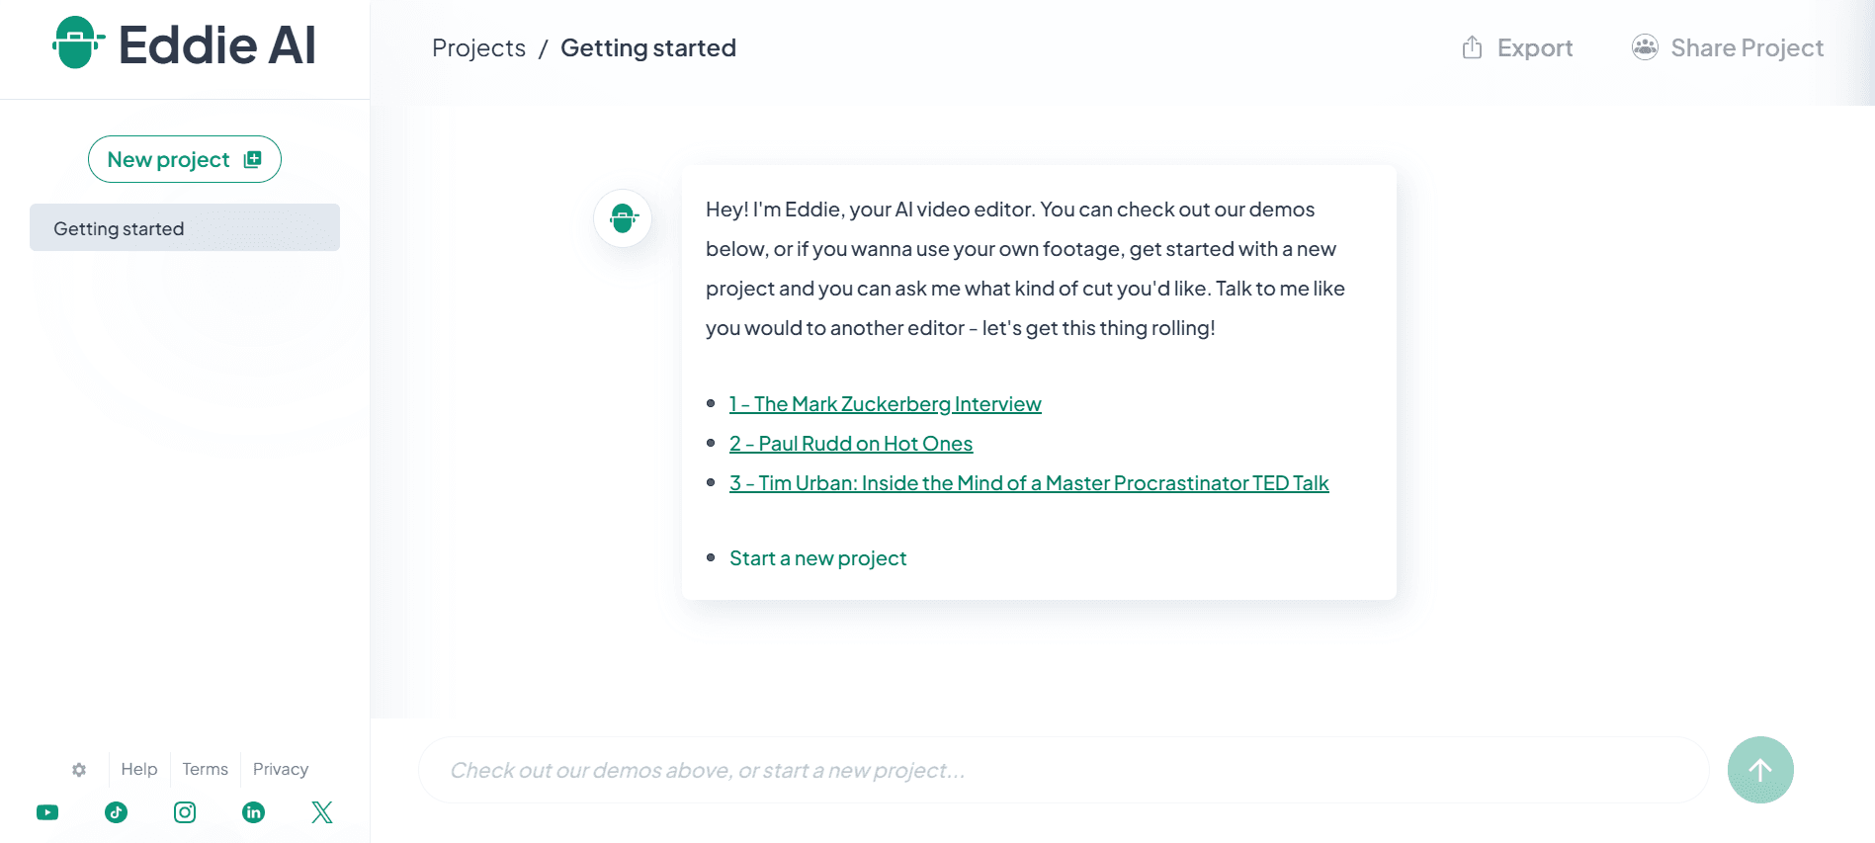Click the Eddie AI logo

pos(184,44)
